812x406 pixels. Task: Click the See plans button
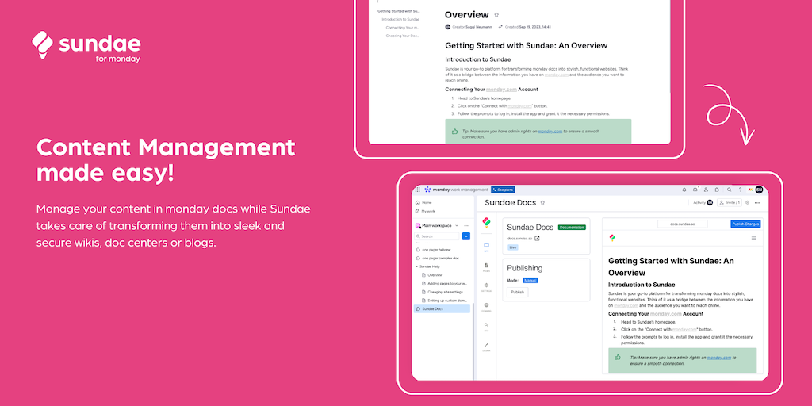[503, 190]
